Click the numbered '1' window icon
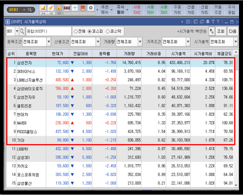This screenshot has height=195, width=243. [x=8, y=22]
